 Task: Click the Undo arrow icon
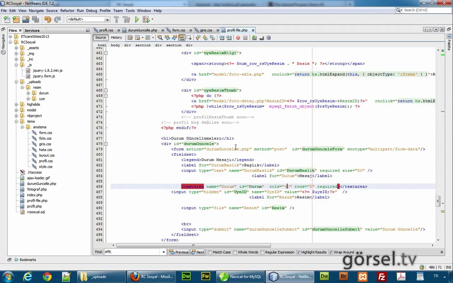[48, 19]
